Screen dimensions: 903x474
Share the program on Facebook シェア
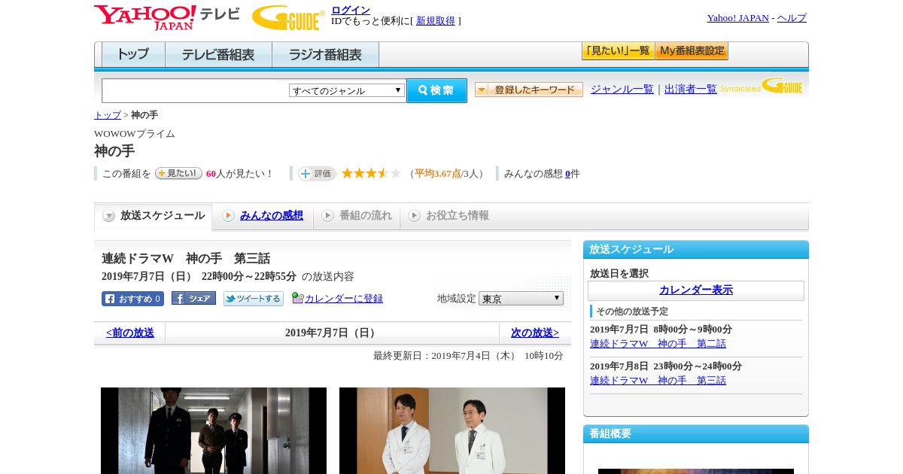tap(193, 299)
